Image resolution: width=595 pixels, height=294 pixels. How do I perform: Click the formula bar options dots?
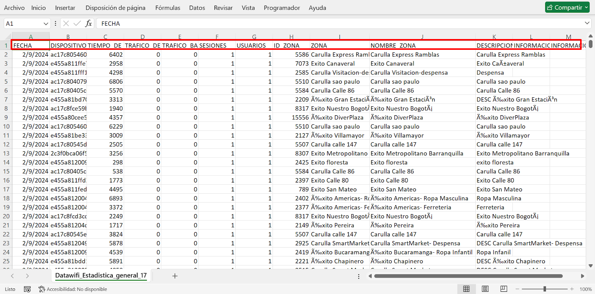[x=55, y=23]
